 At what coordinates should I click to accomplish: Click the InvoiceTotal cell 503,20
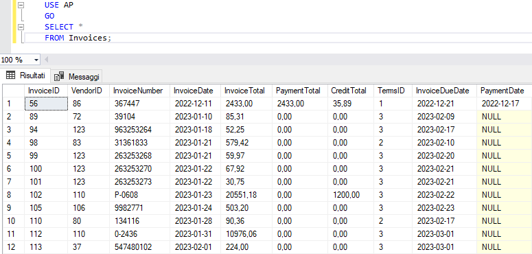246,208
